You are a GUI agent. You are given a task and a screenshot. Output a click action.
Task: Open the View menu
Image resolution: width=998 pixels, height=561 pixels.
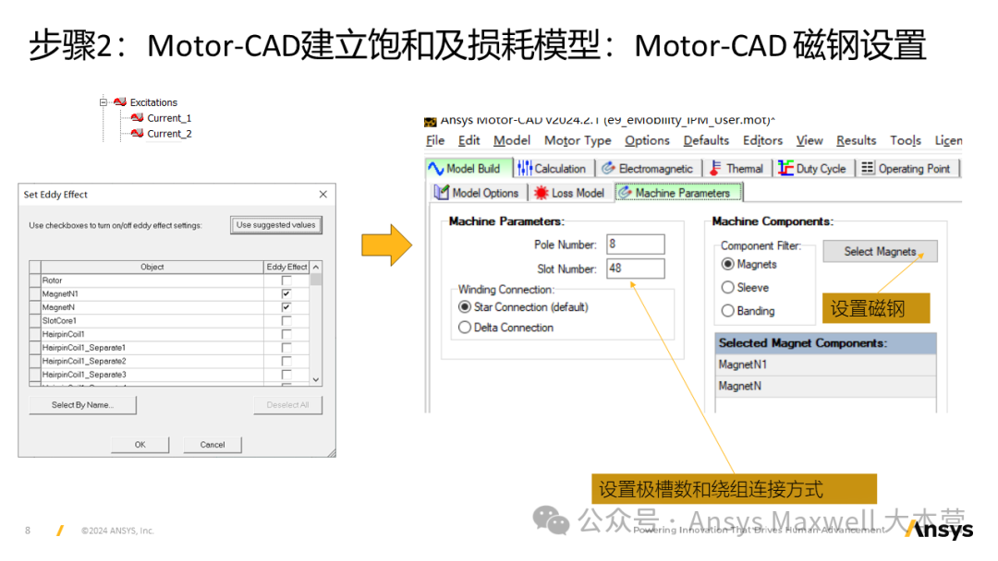pos(809,140)
